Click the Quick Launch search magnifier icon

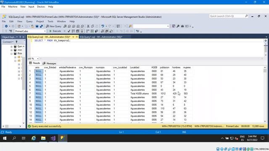(246, 16)
